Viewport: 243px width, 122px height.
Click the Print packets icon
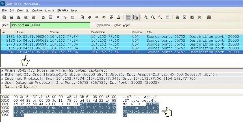[x=72, y=17]
